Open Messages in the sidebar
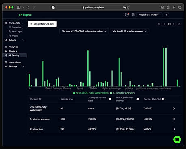The width and height of the screenshot is (186, 149). coord(17,32)
